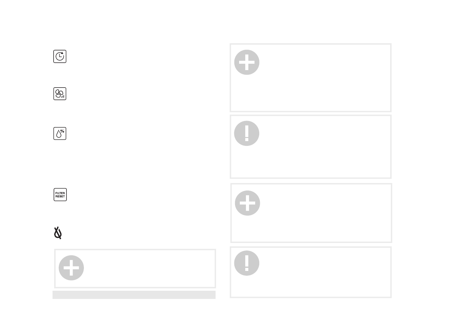The image size is (454, 334).
Task: Select the gray bar under the left note box
Action: coord(134,295)
